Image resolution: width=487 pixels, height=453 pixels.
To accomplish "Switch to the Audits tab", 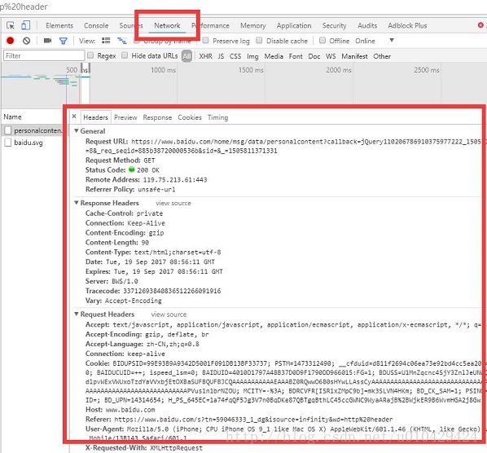I will point(367,25).
